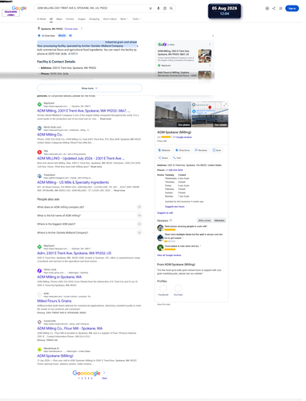
Task: Run search with the magnifier icon
Action: (x=171, y=8)
